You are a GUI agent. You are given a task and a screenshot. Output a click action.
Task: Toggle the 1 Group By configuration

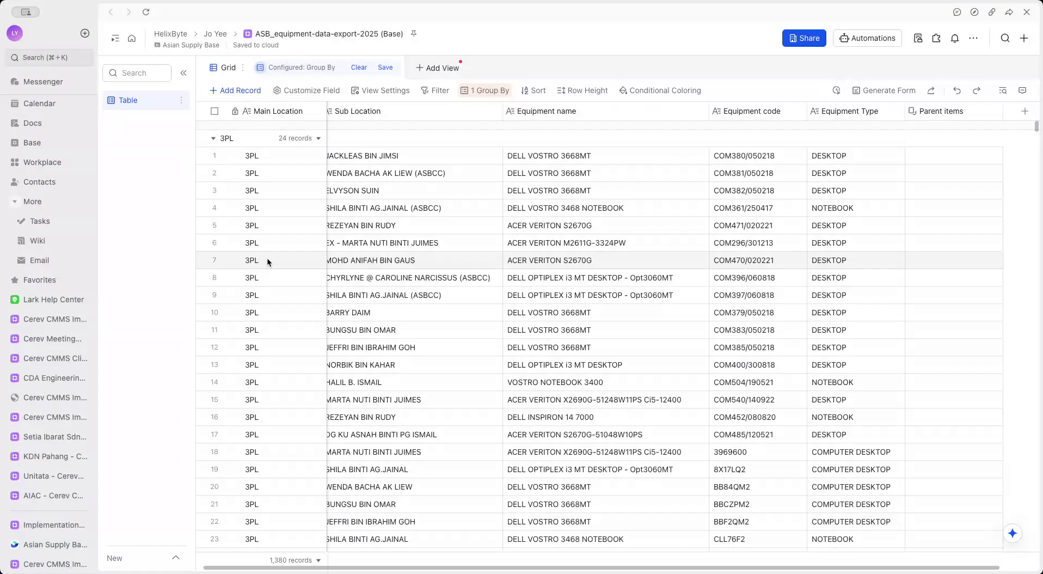484,90
